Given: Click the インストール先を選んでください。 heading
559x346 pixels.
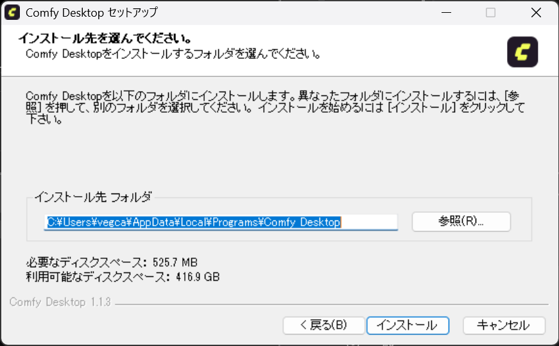Looking at the screenshot, I should [x=105, y=38].
